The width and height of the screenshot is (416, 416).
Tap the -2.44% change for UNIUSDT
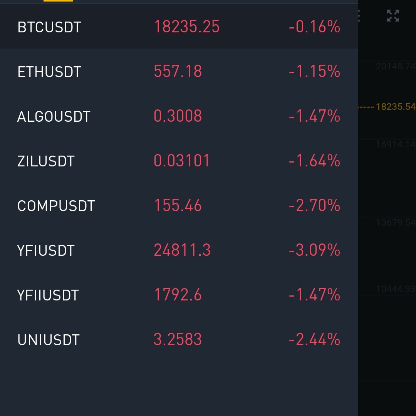point(314,340)
